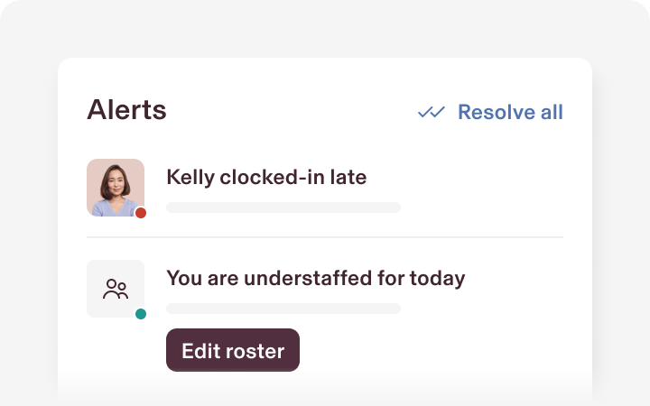Click the teal status dot on staff icon
Screen dimensions: 650x406
[141, 314]
